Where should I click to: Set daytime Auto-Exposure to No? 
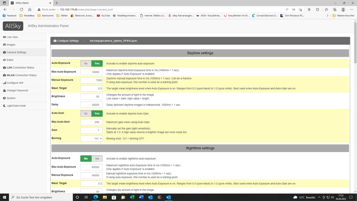[x=86, y=64]
